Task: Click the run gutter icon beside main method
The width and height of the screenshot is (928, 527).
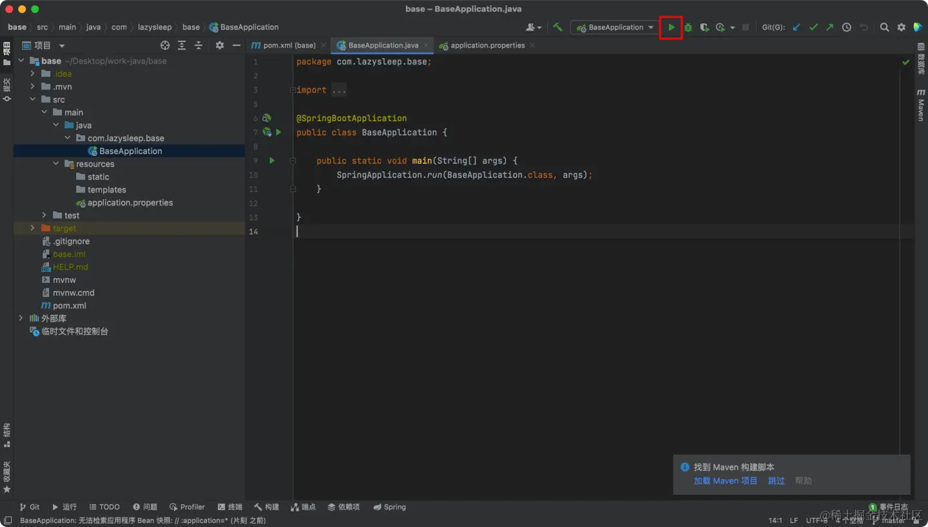Action: 272,160
